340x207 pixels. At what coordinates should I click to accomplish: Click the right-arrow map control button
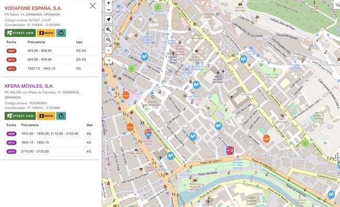[109, 60]
